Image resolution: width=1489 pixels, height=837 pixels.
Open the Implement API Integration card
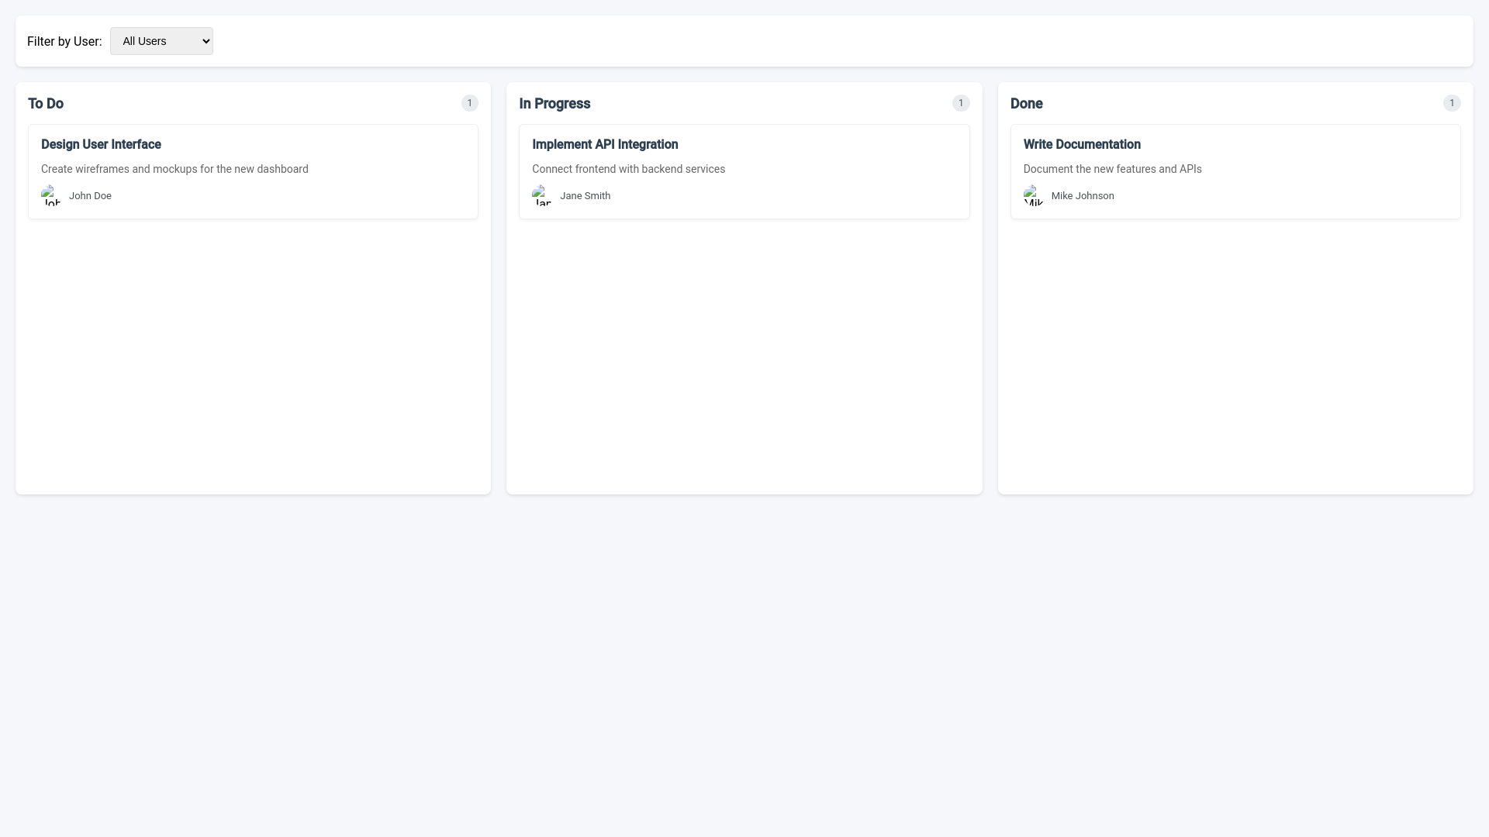(744, 171)
